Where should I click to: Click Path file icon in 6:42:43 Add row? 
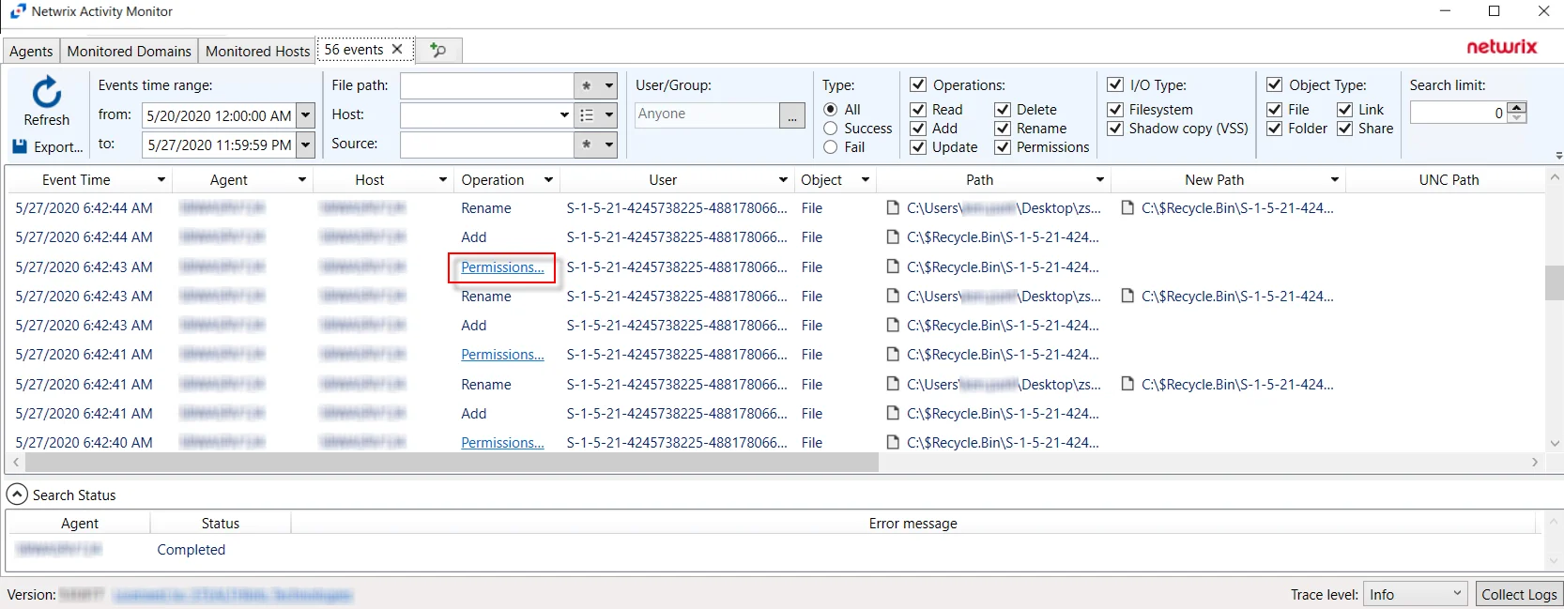(x=893, y=325)
